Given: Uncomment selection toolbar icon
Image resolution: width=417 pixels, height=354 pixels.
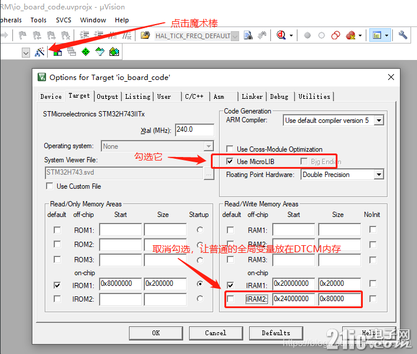Looking at the screenshot, I should (127, 35).
